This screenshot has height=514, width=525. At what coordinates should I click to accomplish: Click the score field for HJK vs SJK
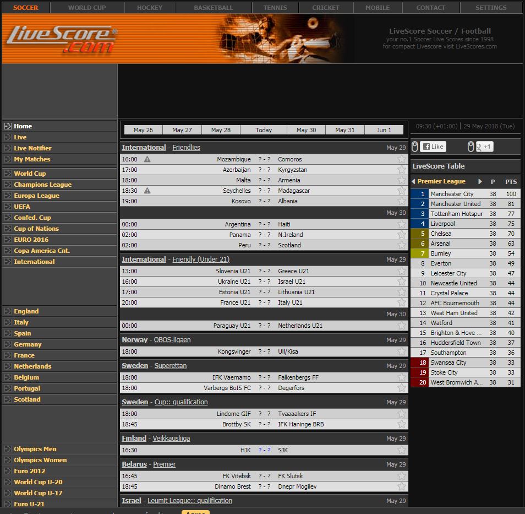[x=266, y=450]
